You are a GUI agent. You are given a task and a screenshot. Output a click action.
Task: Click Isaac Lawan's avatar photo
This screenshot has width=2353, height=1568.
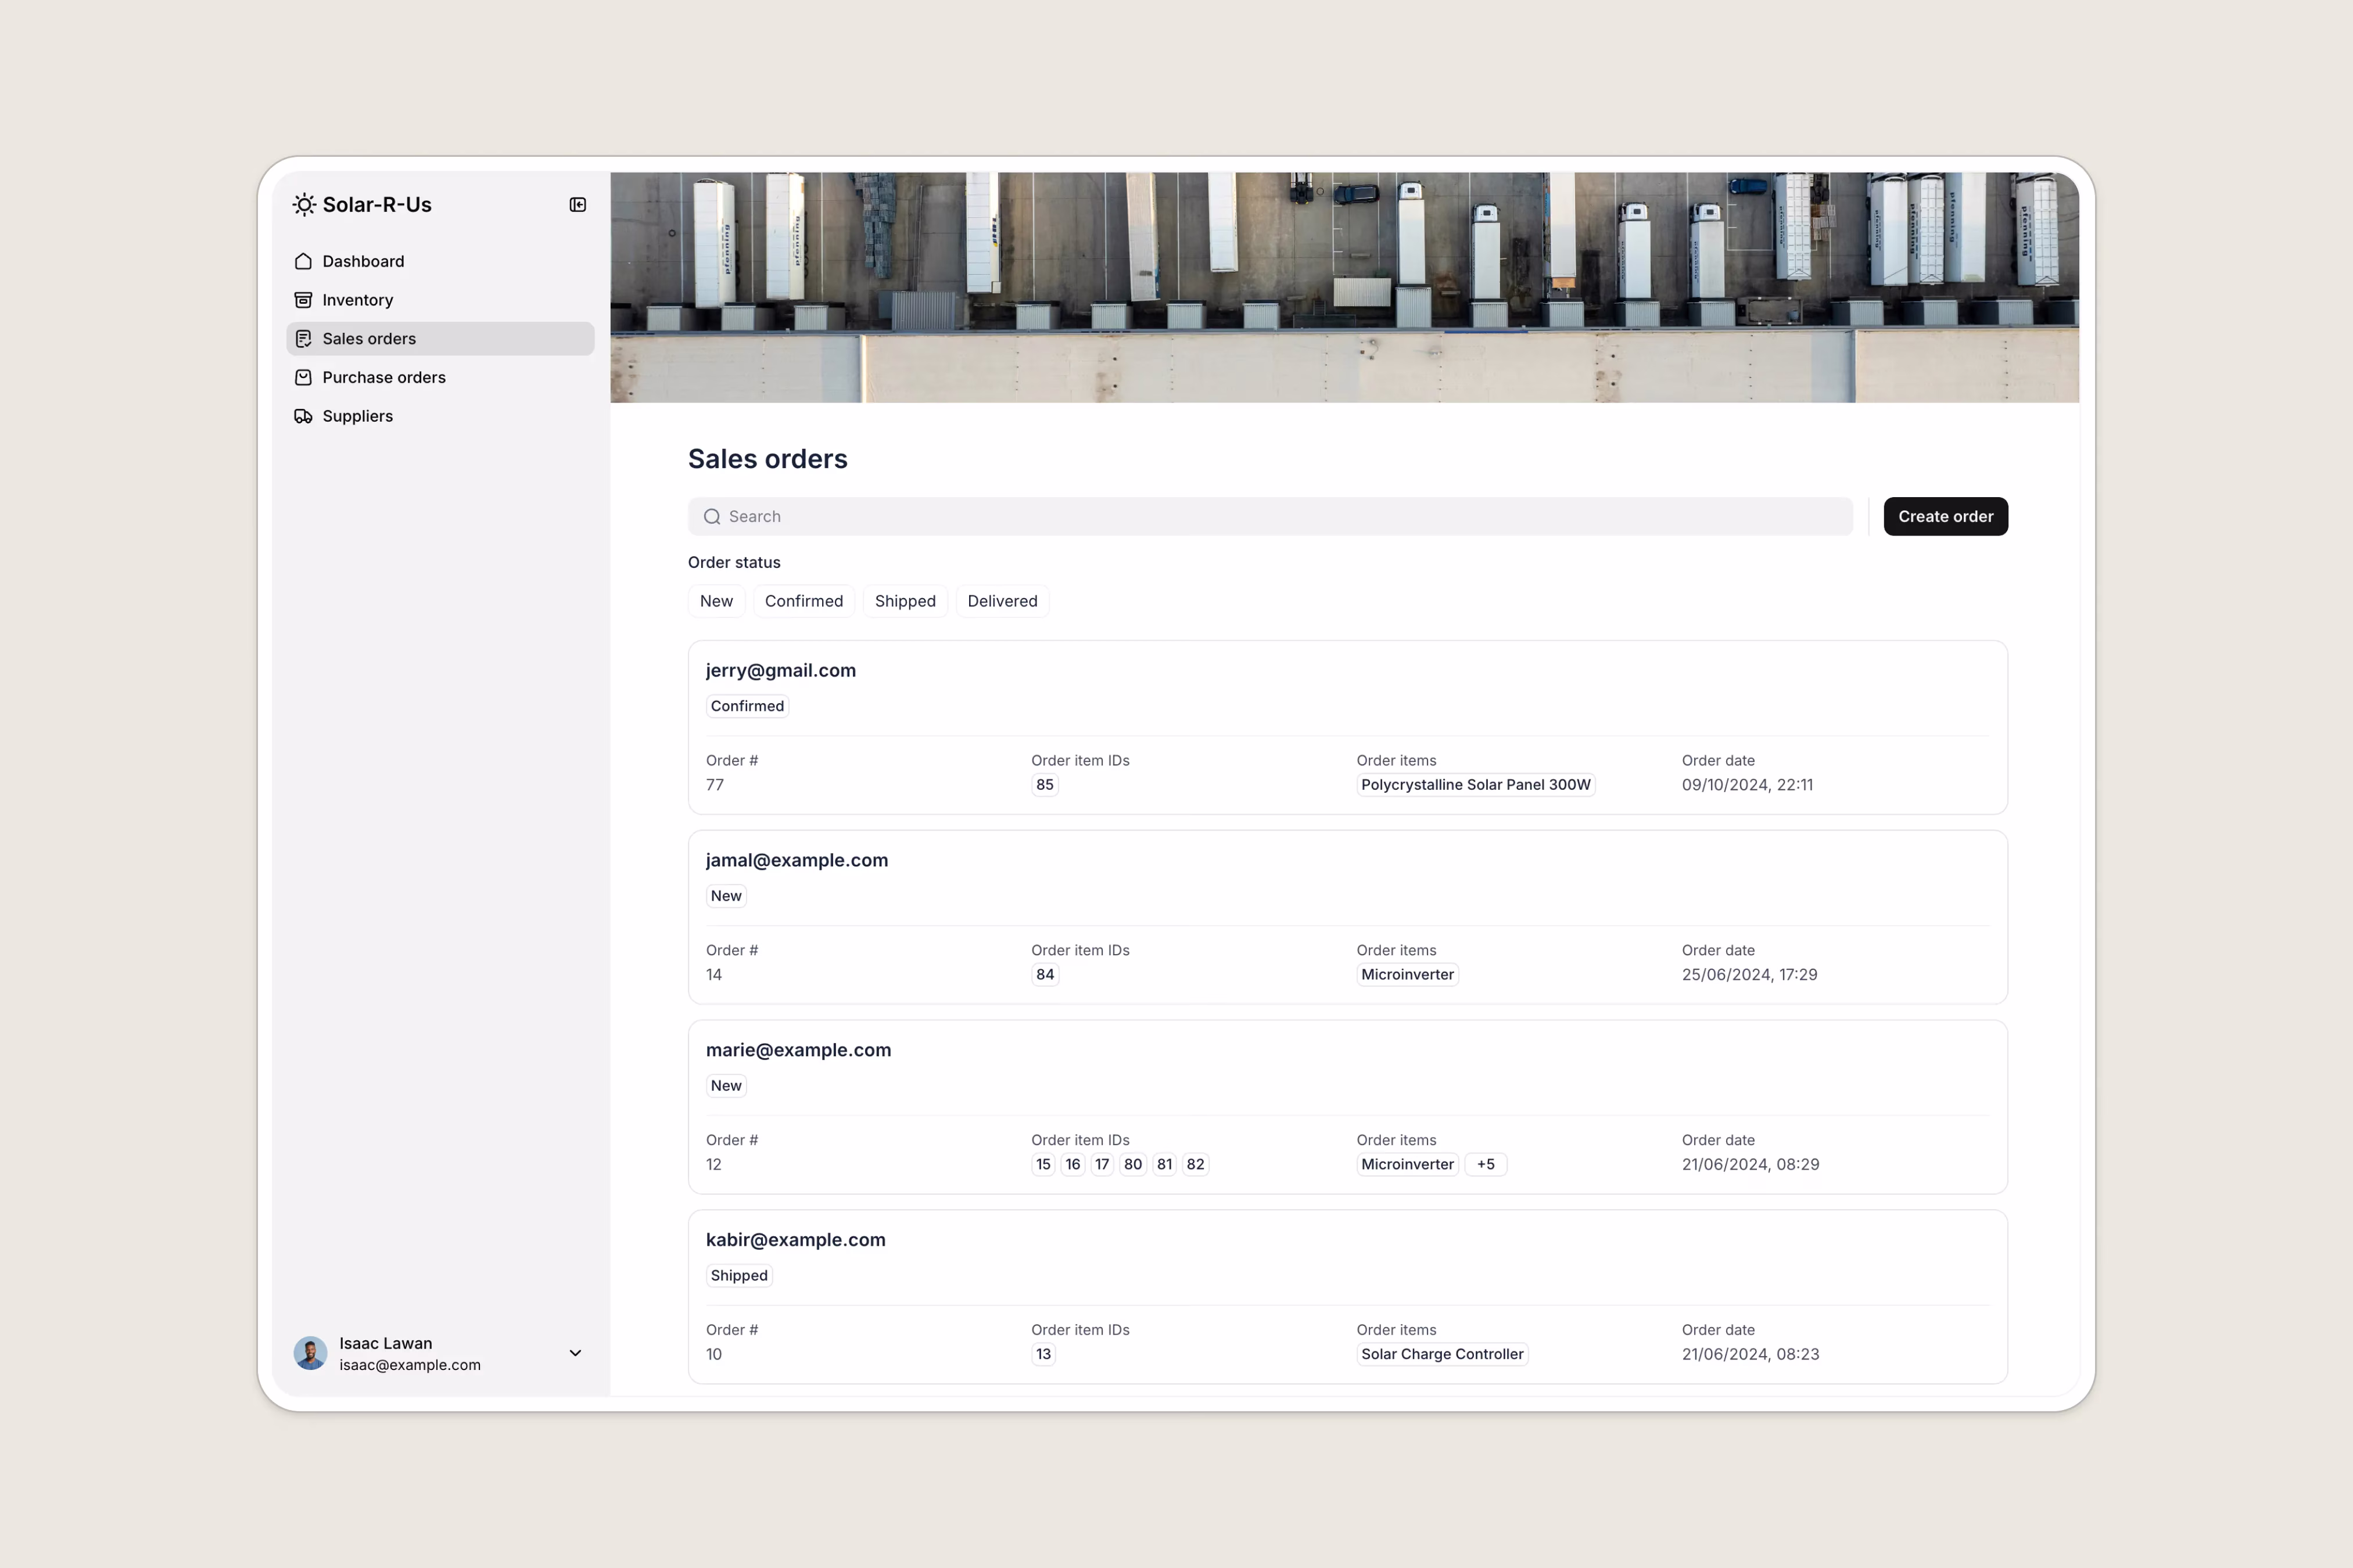(310, 1353)
